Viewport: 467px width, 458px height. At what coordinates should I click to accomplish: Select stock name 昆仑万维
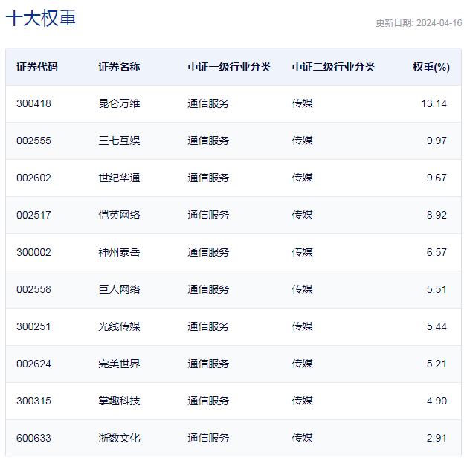119,103
